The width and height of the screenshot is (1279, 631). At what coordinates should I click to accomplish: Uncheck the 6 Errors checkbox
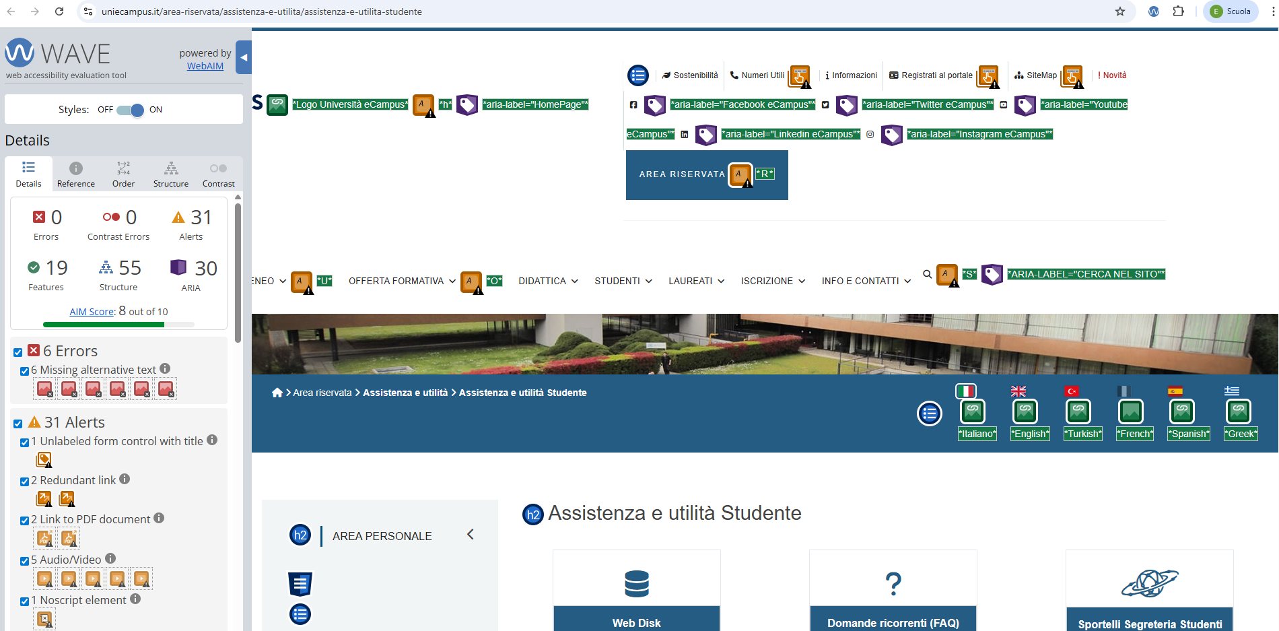[18, 352]
